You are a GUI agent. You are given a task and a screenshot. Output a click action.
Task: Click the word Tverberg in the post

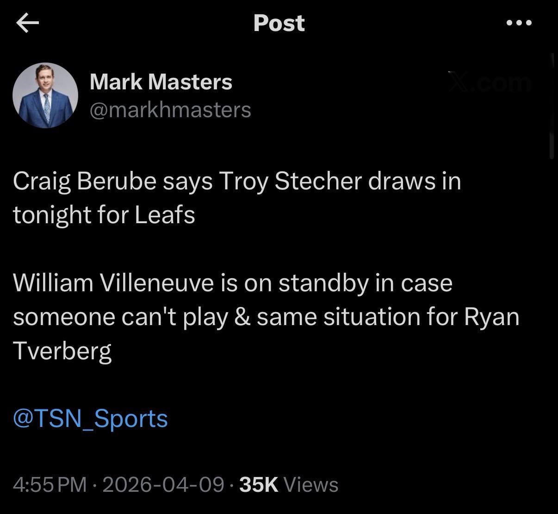(62, 351)
